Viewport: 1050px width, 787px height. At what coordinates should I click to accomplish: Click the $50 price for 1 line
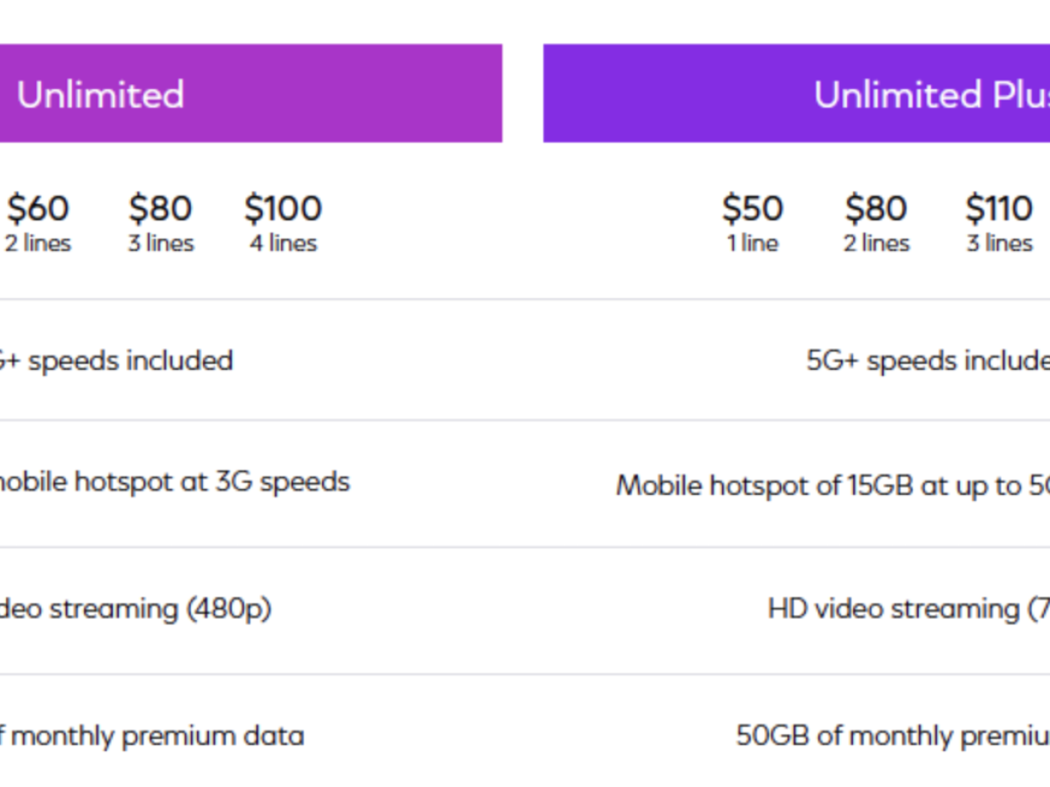pos(752,209)
